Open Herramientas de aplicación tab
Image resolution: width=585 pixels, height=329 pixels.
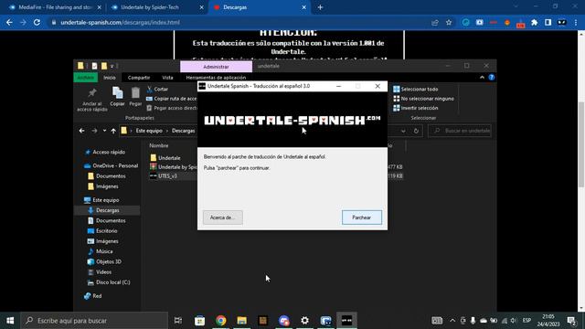(216, 77)
